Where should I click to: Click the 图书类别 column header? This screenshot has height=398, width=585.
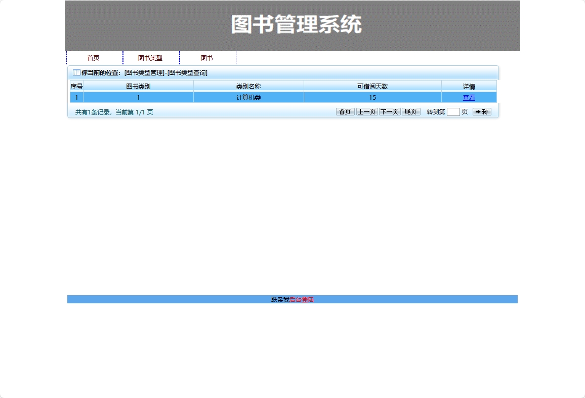tap(138, 86)
